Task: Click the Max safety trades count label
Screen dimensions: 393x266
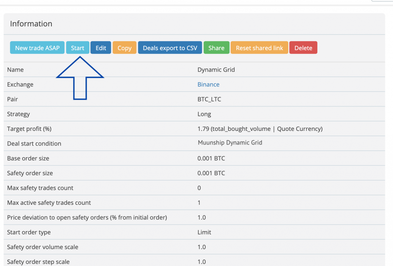Action: [x=40, y=188]
